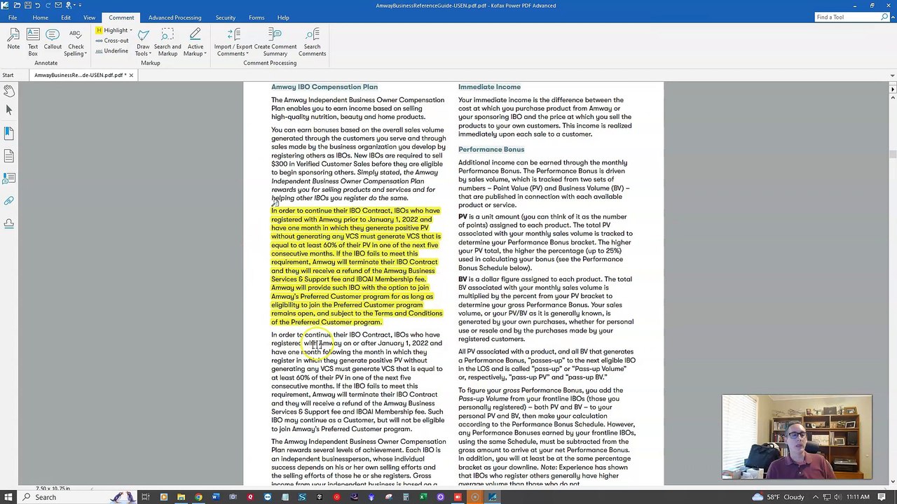Open the comments panel icon in sidebar
Viewport: 897px width, 504px height.
tap(9, 178)
